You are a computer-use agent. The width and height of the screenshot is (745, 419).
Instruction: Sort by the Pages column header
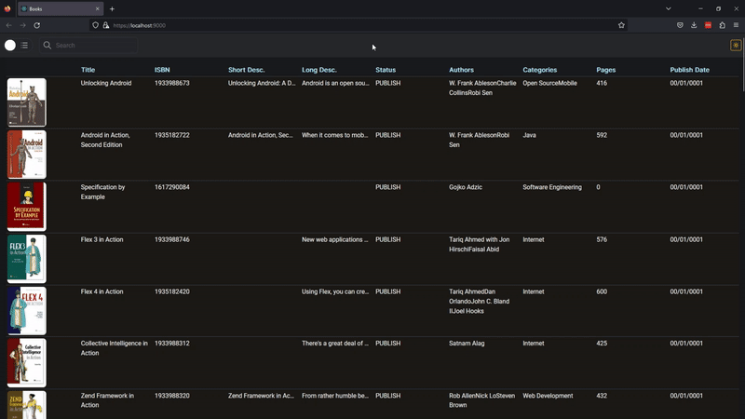coord(606,70)
